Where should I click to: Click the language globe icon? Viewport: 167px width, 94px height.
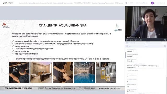pos(126,3)
